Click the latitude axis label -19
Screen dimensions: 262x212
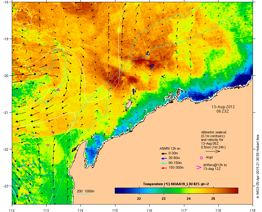6,39
